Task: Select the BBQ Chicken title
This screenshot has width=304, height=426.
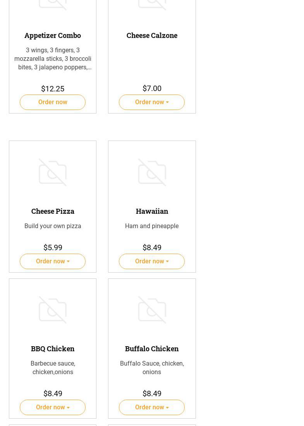Action: point(53,349)
